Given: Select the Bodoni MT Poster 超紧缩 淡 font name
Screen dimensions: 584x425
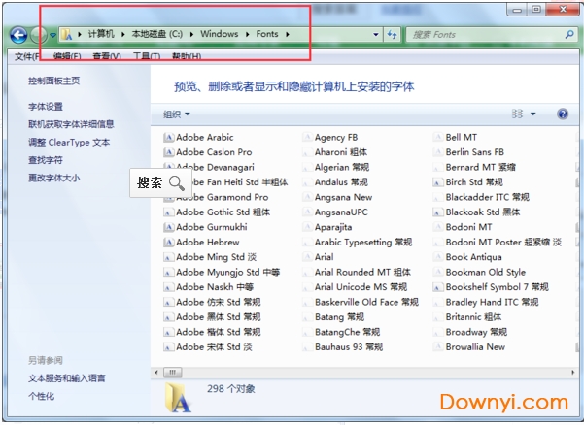Looking at the screenshot, I should 503,243.
